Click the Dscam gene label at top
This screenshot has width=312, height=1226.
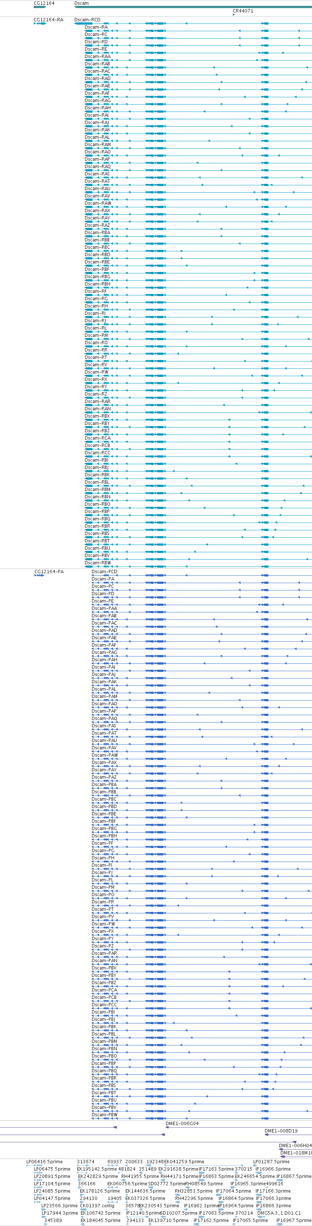click(x=81, y=3)
